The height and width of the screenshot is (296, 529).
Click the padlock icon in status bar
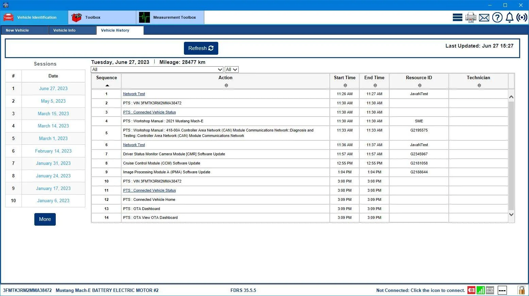pyautogui.click(x=521, y=290)
